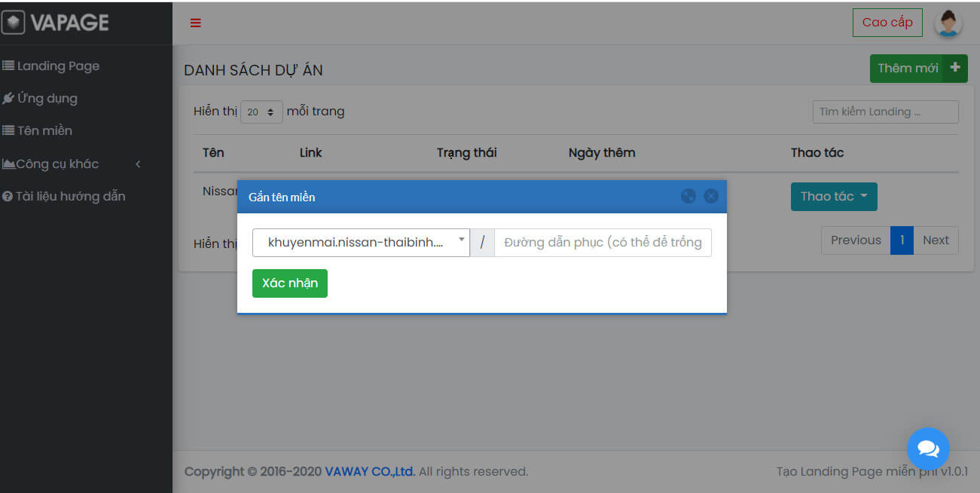Open the chat bubble widget
This screenshot has width=980, height=493.
click(x=928, y=449)
